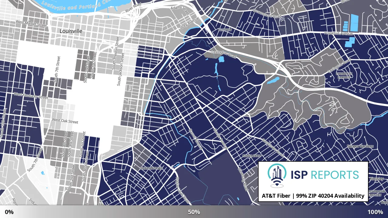Click the HIGHLANDS neighborhood label
The height and width of the screenshot is (218, 388).
(x=252, y=156)
